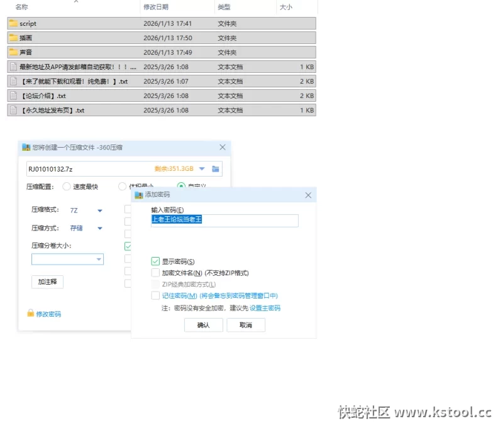Open the browse folder icon beside archive name
The image size is (503, 443).
216,169
